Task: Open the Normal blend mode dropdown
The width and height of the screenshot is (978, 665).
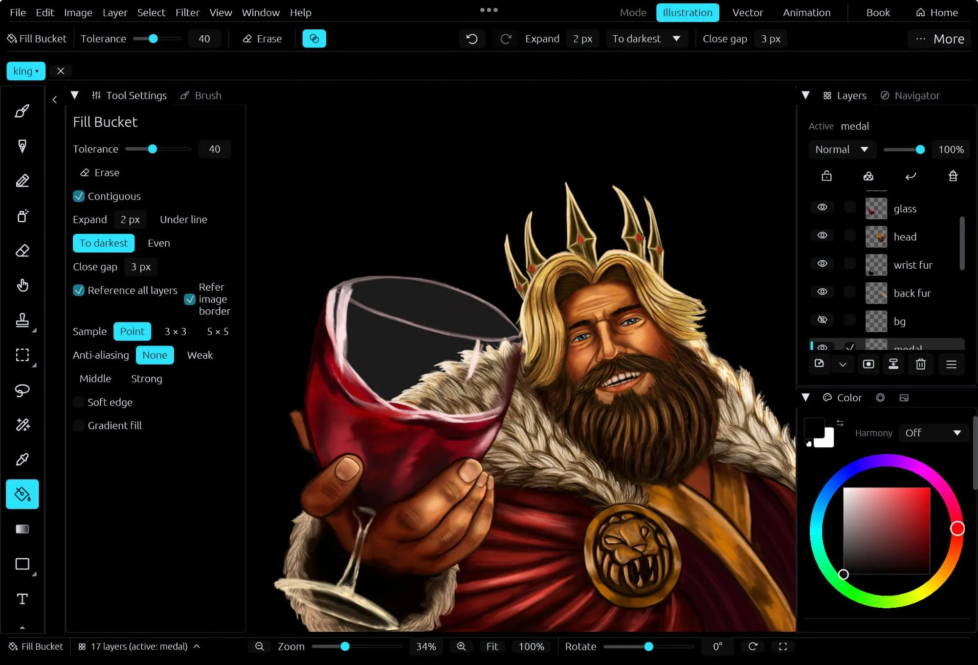Action: point(842,150)
